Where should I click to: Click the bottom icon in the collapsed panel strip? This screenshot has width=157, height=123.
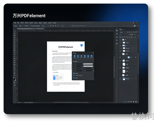click(117, 43)
